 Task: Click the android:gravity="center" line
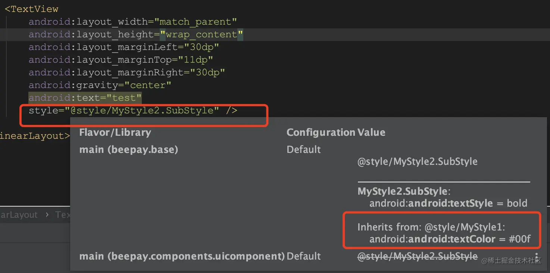(100, 85)
